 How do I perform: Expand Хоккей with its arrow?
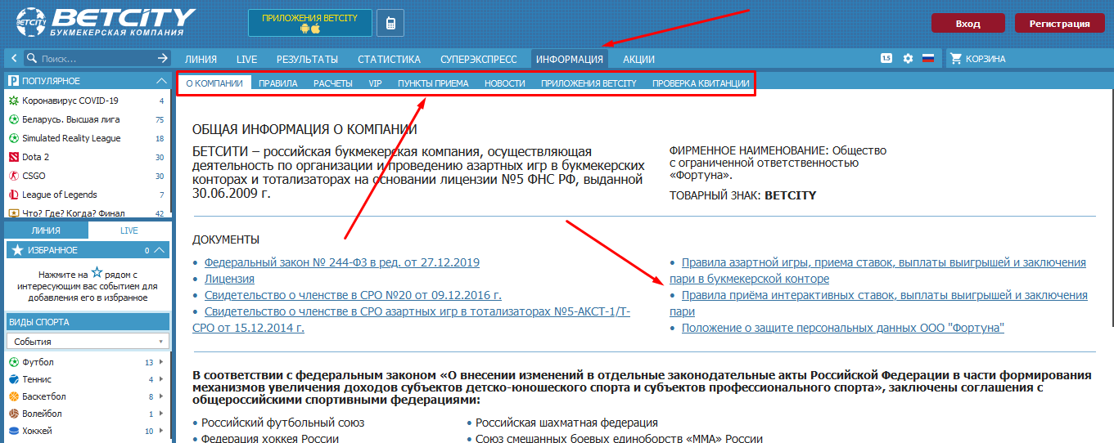[161, 431]
